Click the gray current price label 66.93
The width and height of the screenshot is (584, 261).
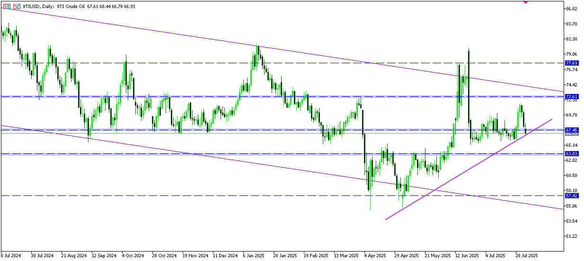(x=572, y=134)
